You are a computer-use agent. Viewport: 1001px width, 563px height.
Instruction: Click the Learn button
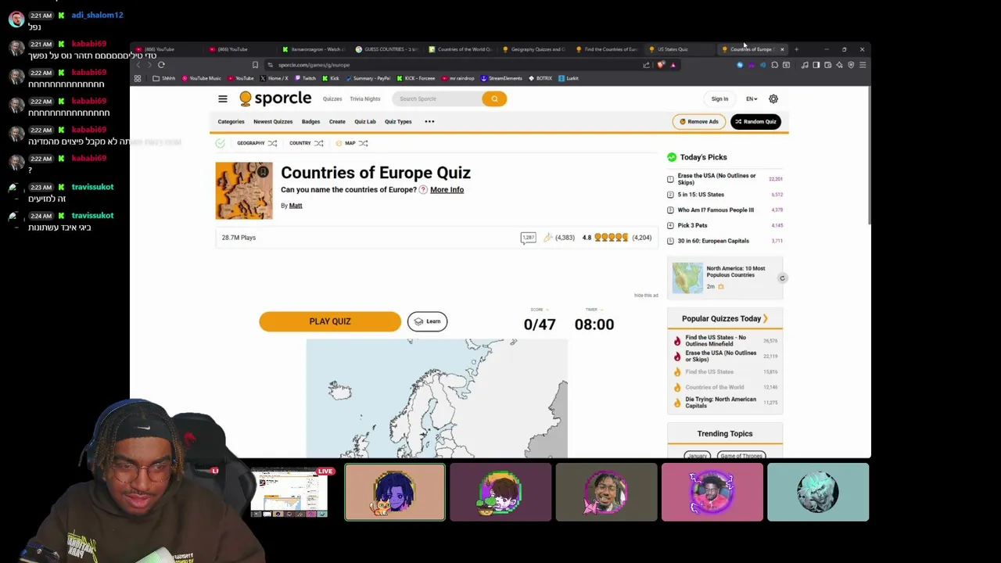pyautogui.click(x=427, y=321)
